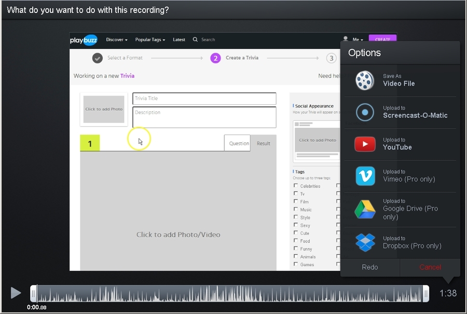Click the Playbuzz logo
Viewport: 467px width, 314px height.
84,40
